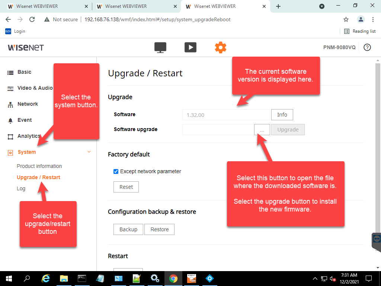Image resolution: width=381 pixels, height=286 pixels.
Task: Launch Internet Explorer from the taskbar
Action: click(46, 278)
